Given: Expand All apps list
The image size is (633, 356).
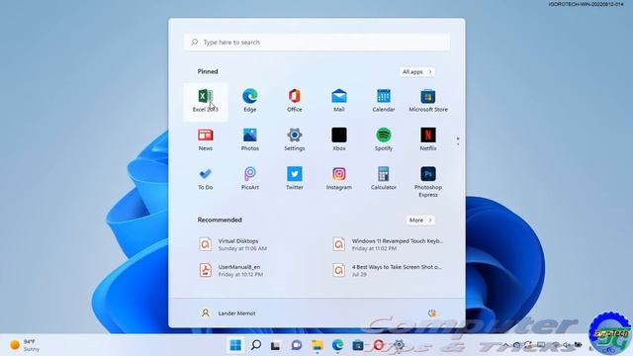Looking at the screenshot, I should [417, 72].
